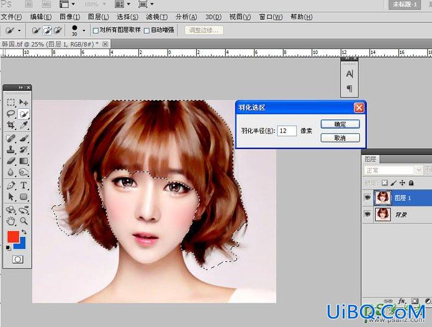Select the Eyedropper tool
The height and width of the screenshot is (327, 432).
pyautogui.click(x=24, y=125)
